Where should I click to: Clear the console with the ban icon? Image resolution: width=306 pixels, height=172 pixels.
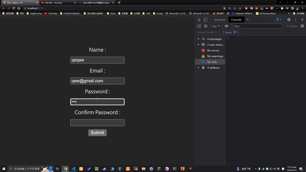click(x=206, y=26)
